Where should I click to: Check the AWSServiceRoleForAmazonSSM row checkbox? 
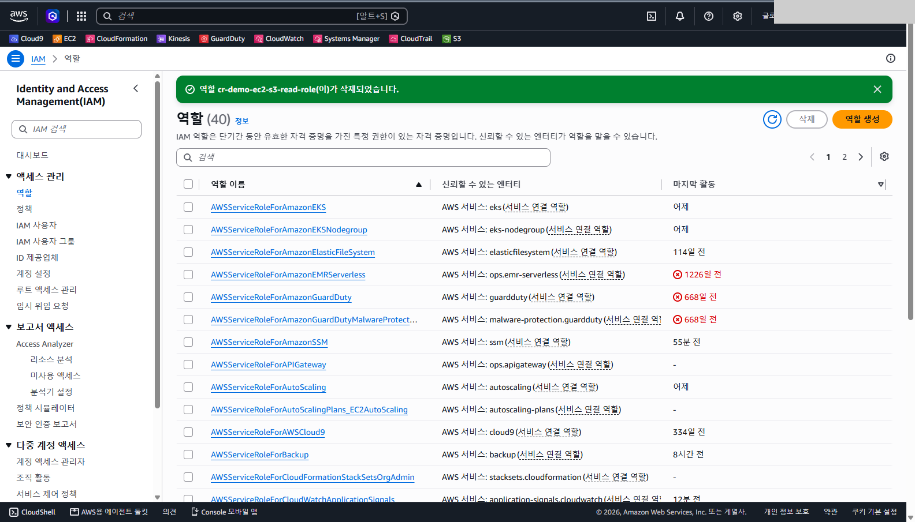(188, 342)
